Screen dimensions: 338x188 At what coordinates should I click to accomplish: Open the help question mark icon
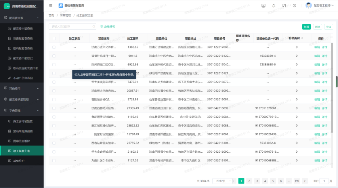[294, 6]
